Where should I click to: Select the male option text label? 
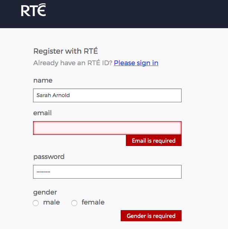[52, 202]
